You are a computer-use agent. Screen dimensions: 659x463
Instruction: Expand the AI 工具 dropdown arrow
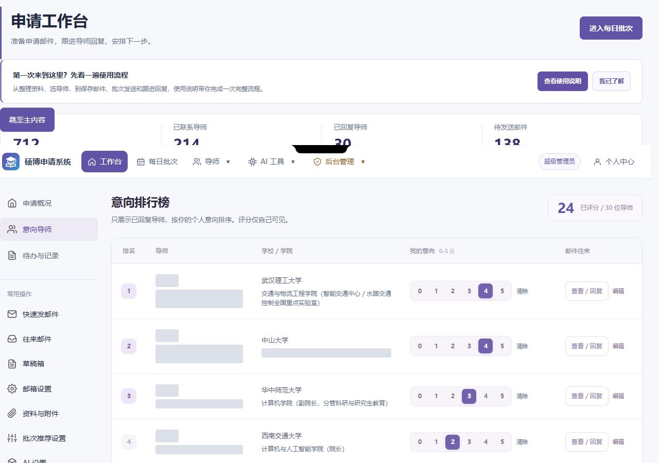(293, 162)
